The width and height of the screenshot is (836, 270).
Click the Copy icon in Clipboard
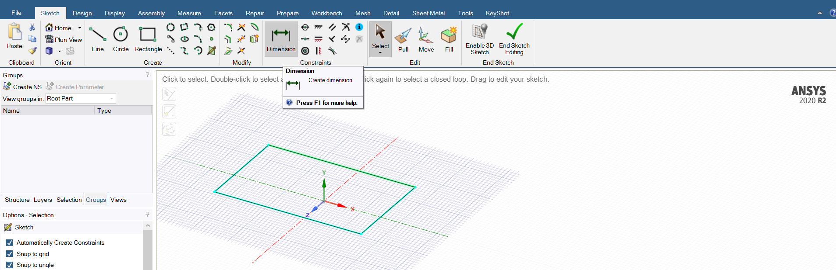coord(32,39)
